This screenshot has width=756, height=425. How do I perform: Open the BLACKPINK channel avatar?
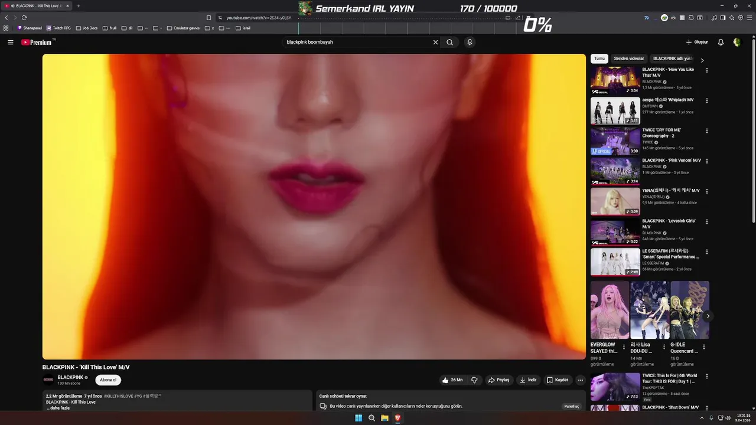[x=48, y=380]
